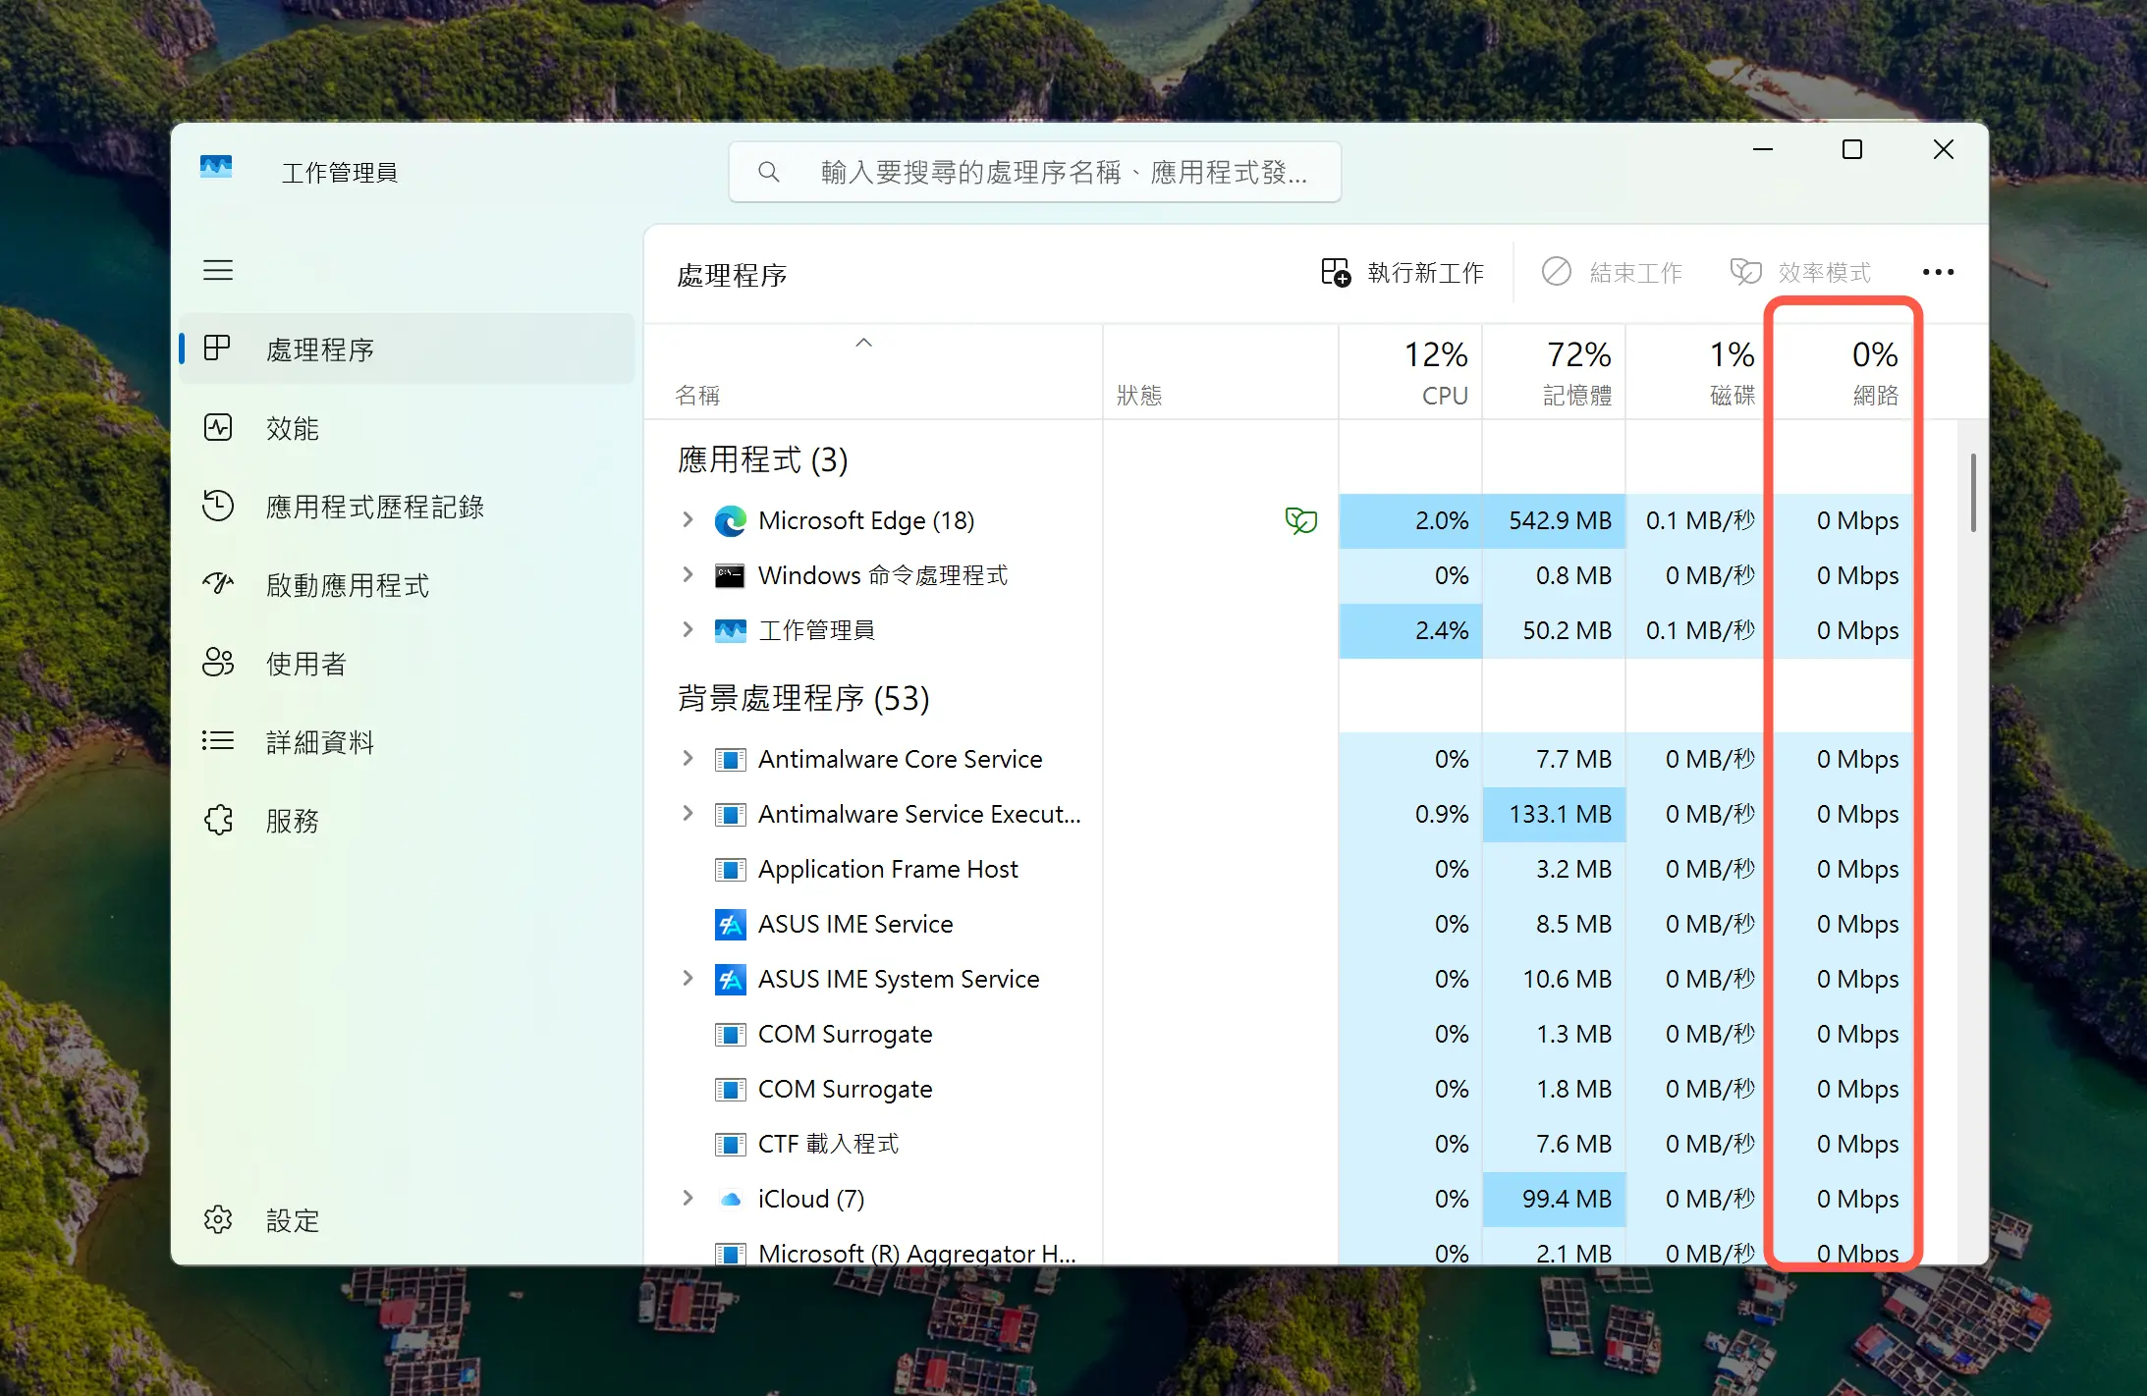Open the 服務 services tab
2147x1396 pixels.
[x=407, y=821]
